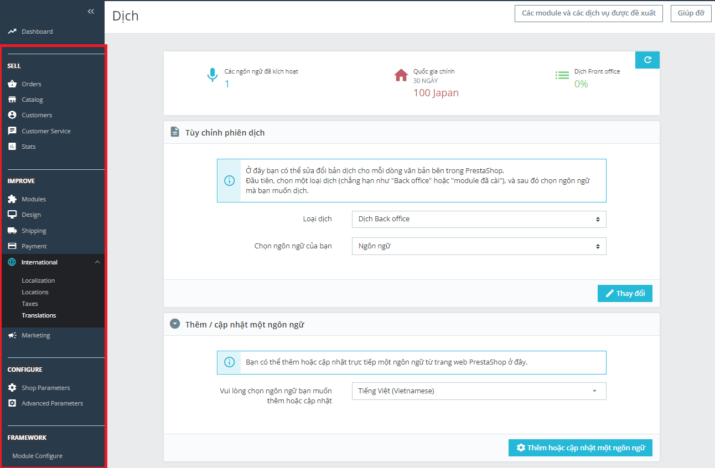The width and height of the screenshot is (715, 468).
Task: Click the round arrow icon beside Thêm / cập nhật
Action: pyautogui.click(x=175, y=324)
